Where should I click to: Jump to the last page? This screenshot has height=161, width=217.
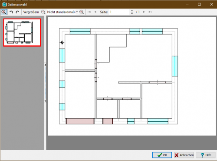(150, 12)
